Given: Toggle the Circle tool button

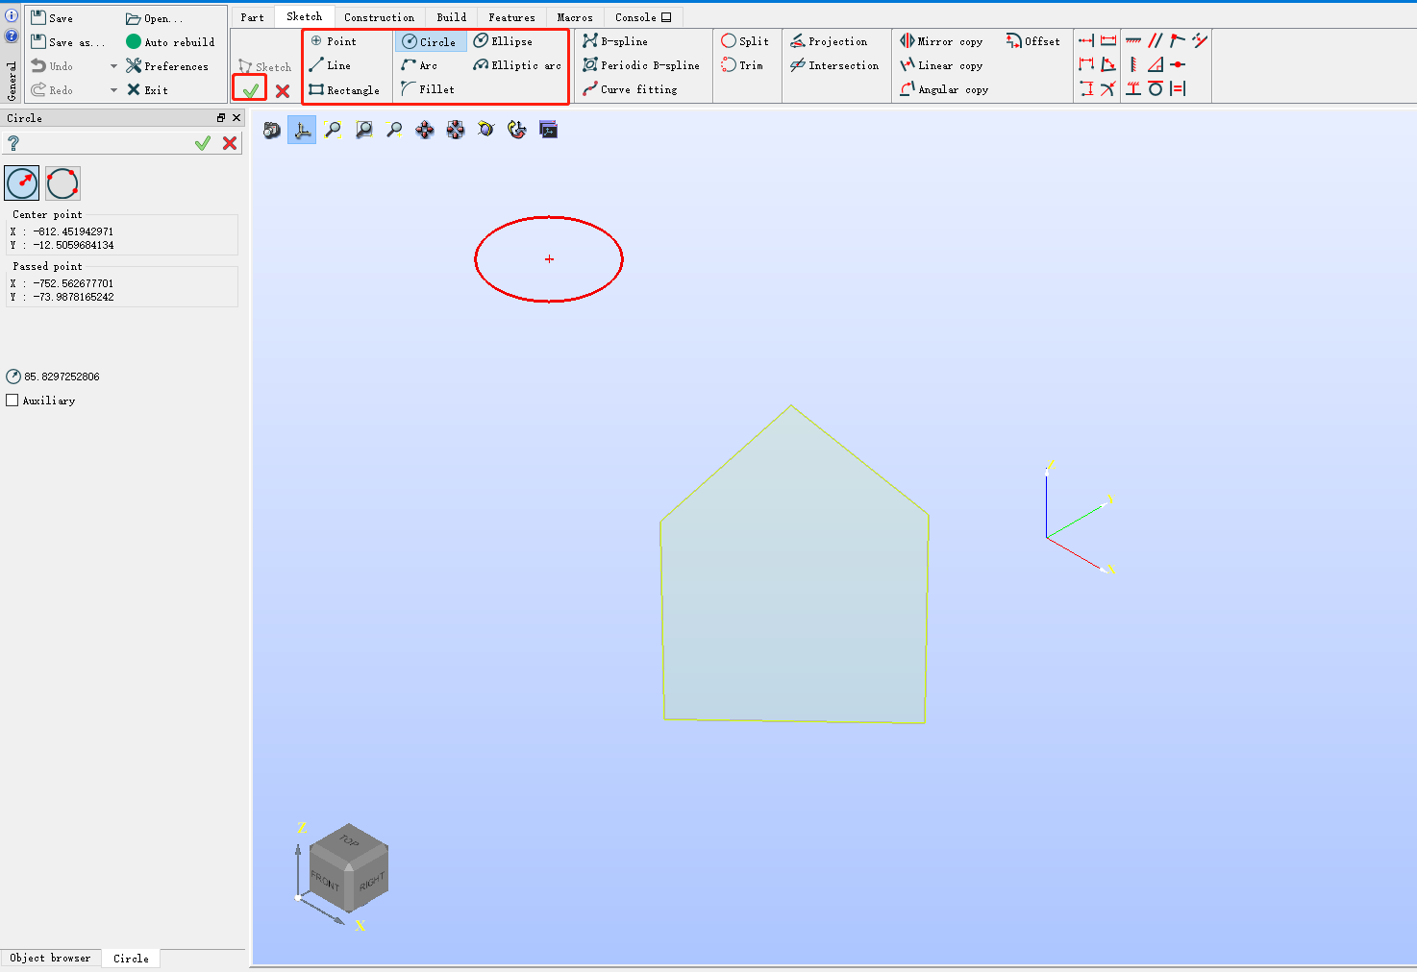Looking at the screenshot, I should 430,41.
